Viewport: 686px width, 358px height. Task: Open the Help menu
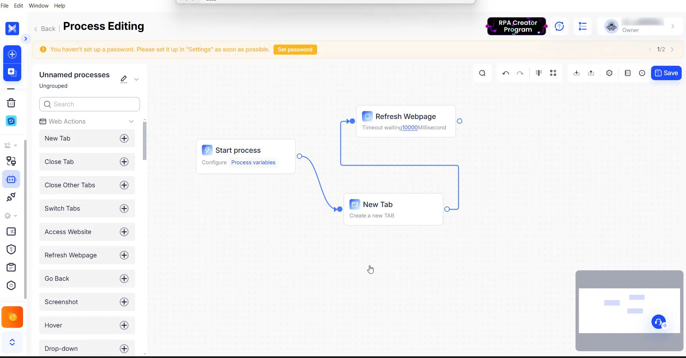59,6
